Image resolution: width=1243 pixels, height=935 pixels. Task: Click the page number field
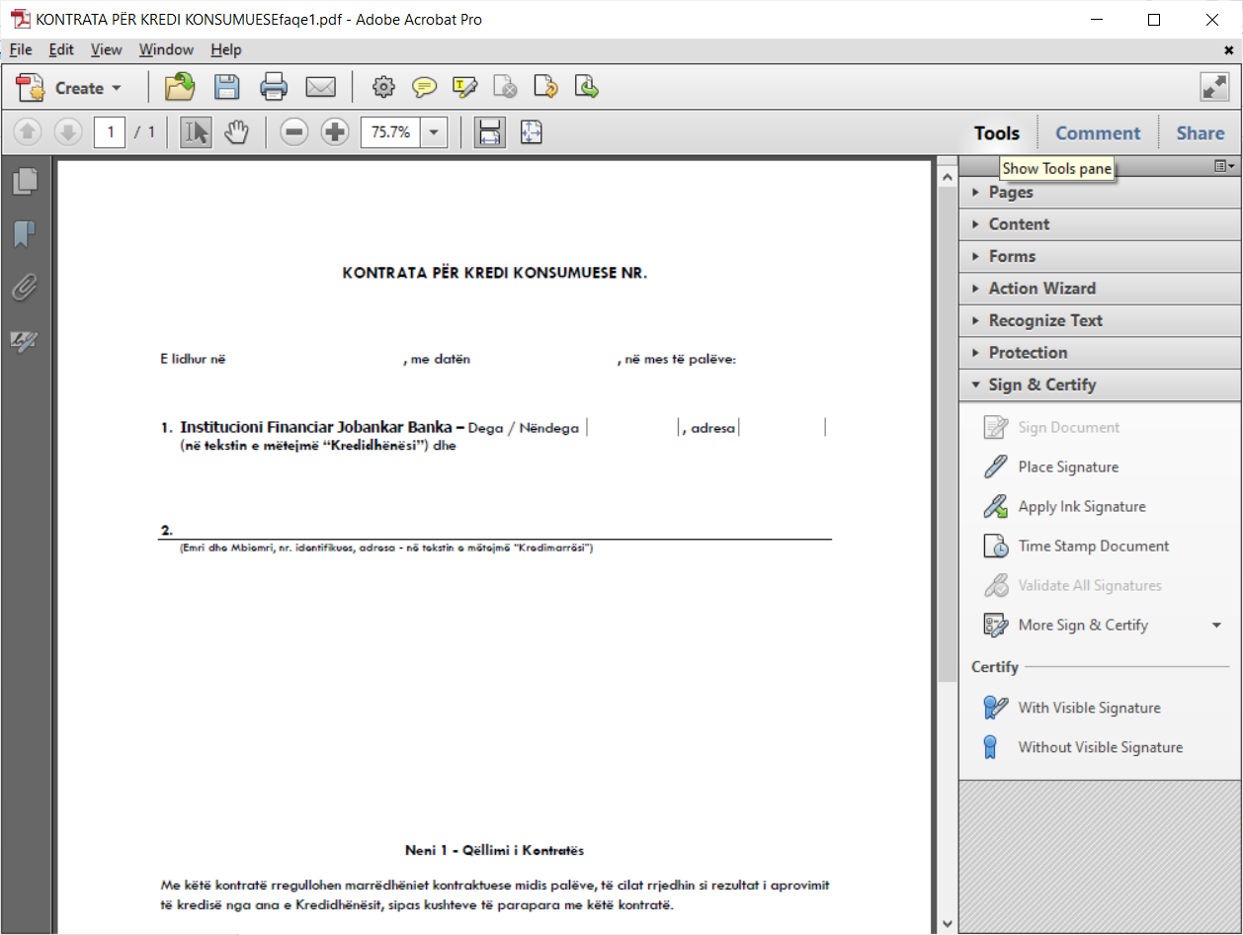tap(110, 132)
